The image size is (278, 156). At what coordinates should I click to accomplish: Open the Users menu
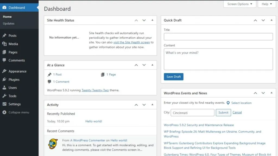pos(19,88)
